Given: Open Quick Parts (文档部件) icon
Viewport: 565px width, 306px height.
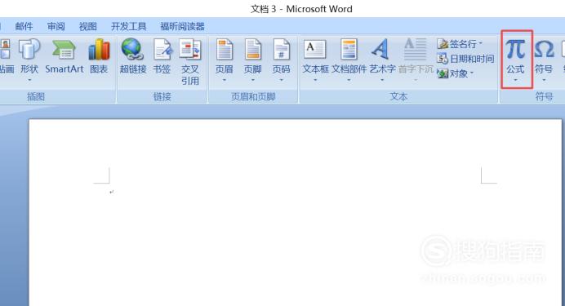Looking at the screenshot, I should 349,49.
